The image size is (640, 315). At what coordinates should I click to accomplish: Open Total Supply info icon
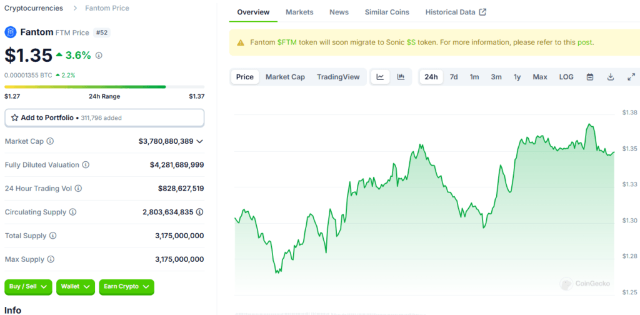pyautogui.click(x=53, y=236)
